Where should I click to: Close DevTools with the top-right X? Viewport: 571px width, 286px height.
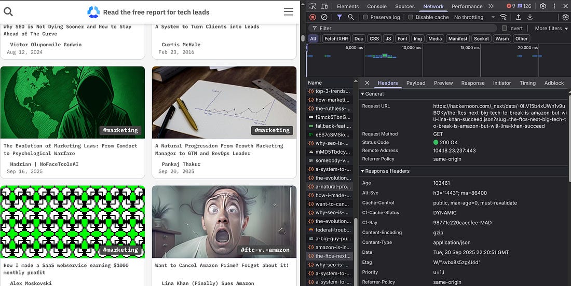(x=565, y=6)
